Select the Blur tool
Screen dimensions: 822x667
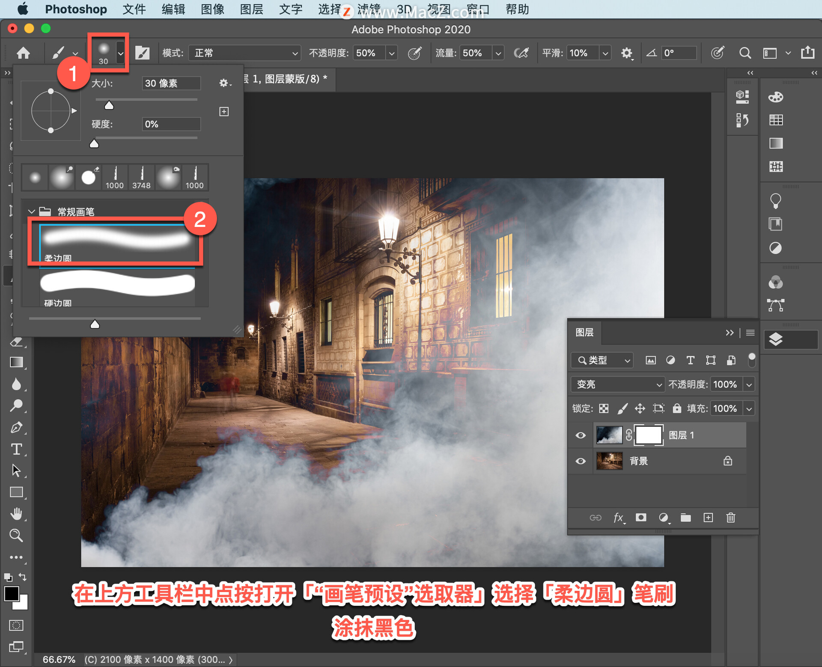pos(16,384)
